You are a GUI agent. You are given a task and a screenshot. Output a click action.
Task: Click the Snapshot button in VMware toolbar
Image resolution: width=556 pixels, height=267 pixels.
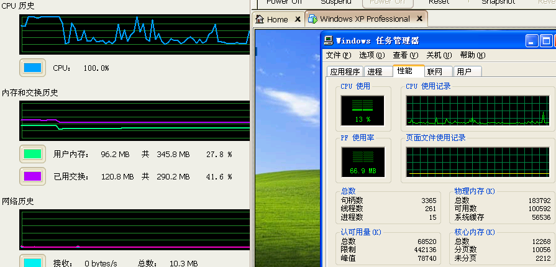pyautogui.click(x=498, y=2)
